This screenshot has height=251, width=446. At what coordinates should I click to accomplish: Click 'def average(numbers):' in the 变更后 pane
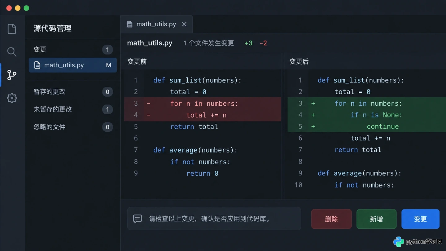[360, 173]
